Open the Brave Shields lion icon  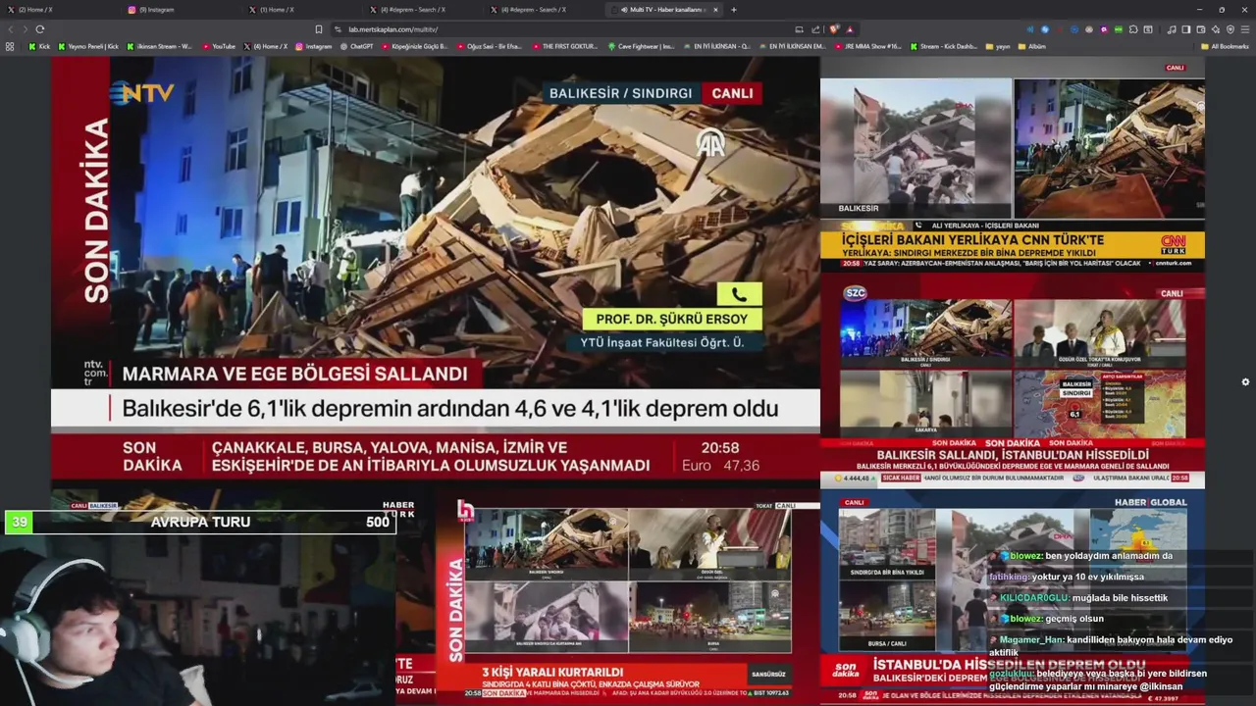click(834, 29)
